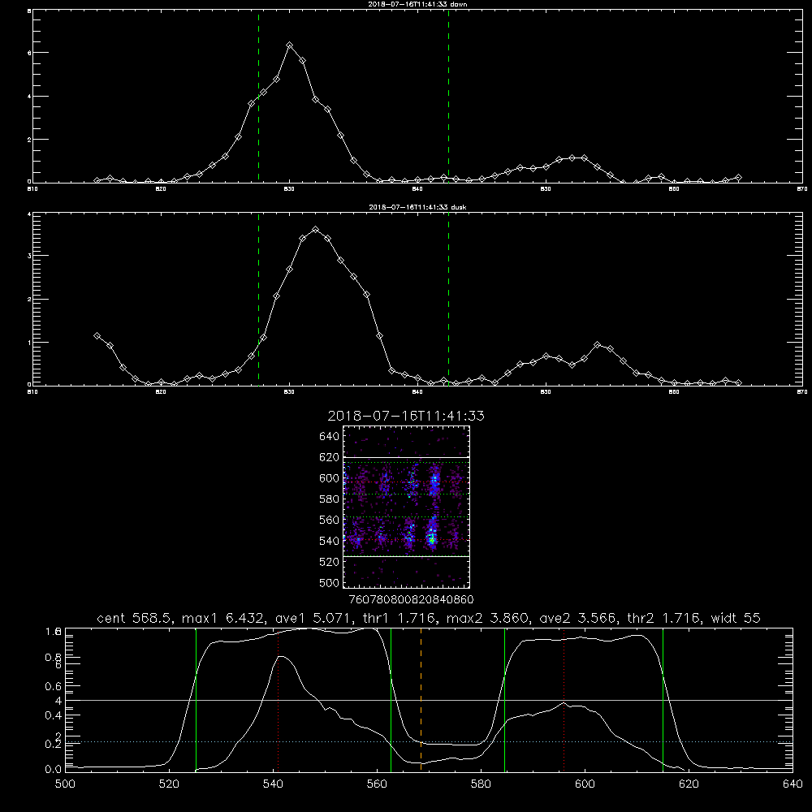This screenshot has height=812, width=812.
Task: Click the horizontal blue dotted threshold line
Action: pos(429,741)
